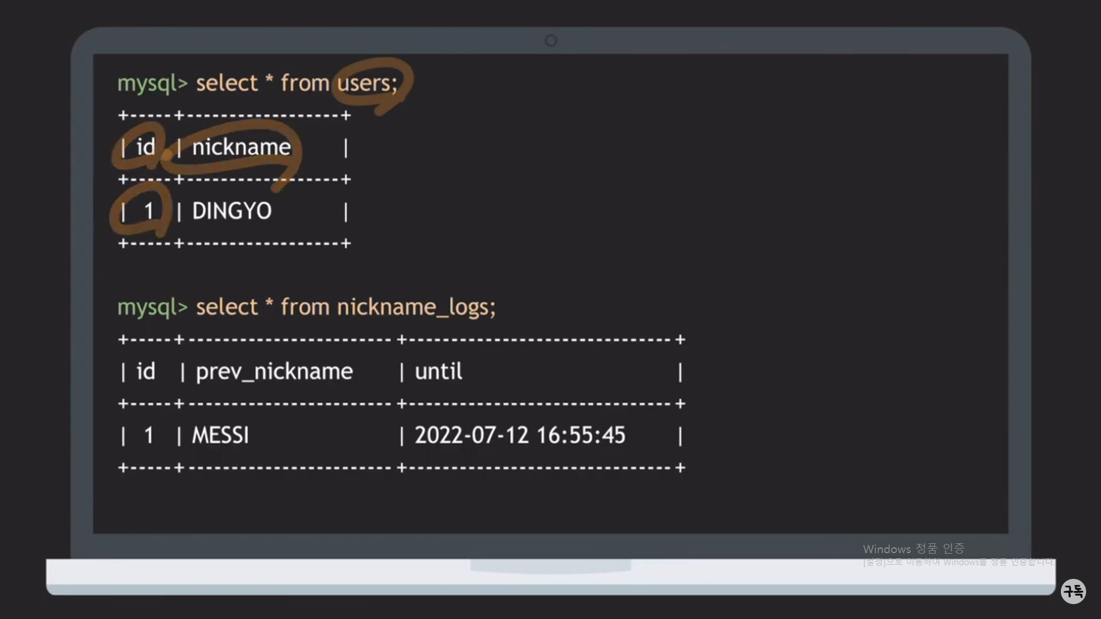The height and width of the screenshot is (619, 1101).
Task: Click first select keyword in users query
Action: (227, 84)
